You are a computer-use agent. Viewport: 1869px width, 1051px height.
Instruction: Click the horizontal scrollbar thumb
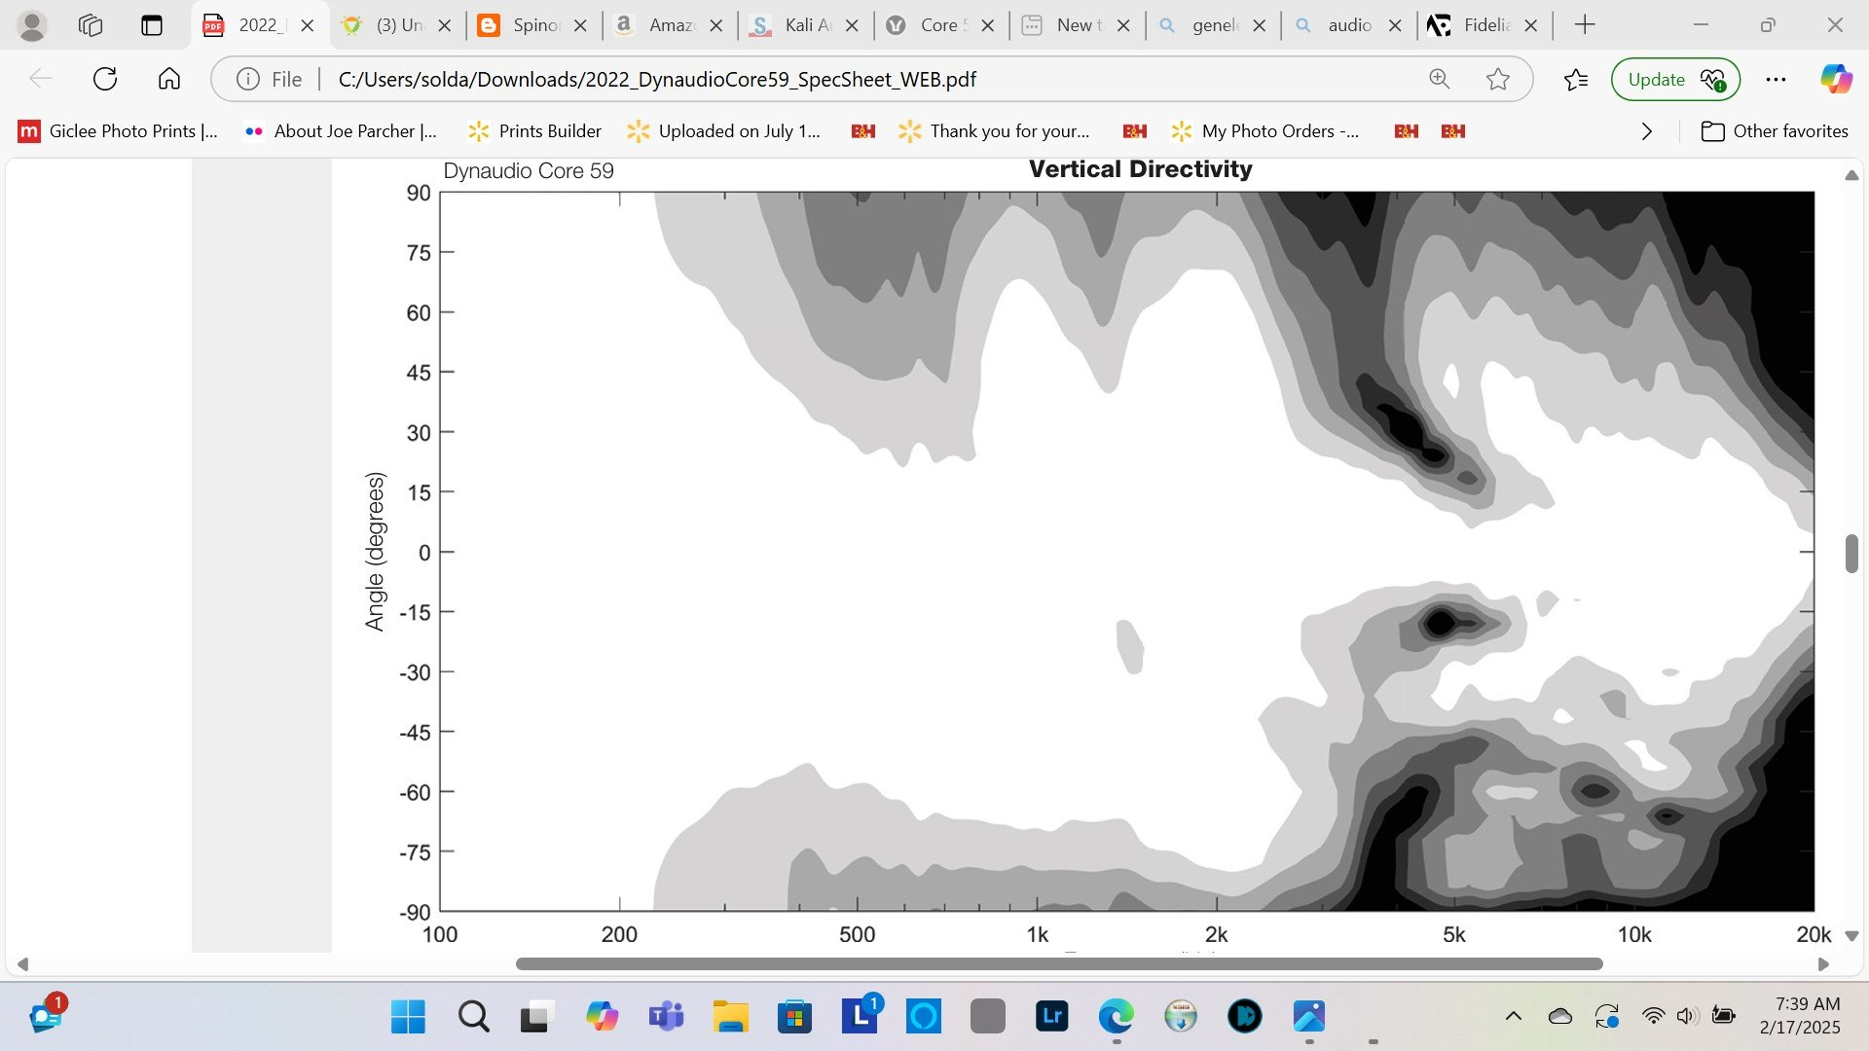[1059, 964]
